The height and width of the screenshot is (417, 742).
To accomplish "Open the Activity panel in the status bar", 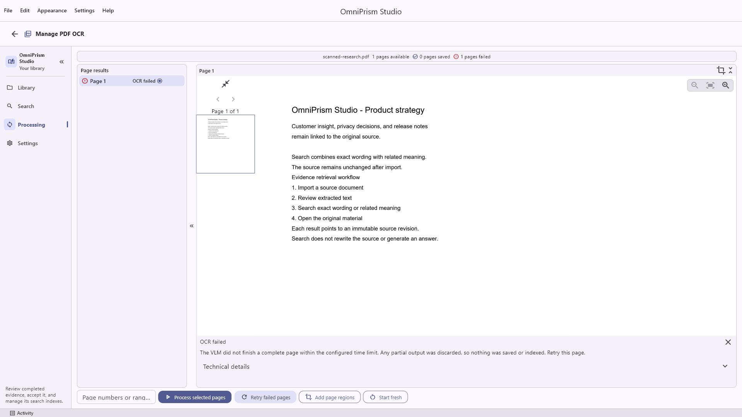I will [22, 413].
